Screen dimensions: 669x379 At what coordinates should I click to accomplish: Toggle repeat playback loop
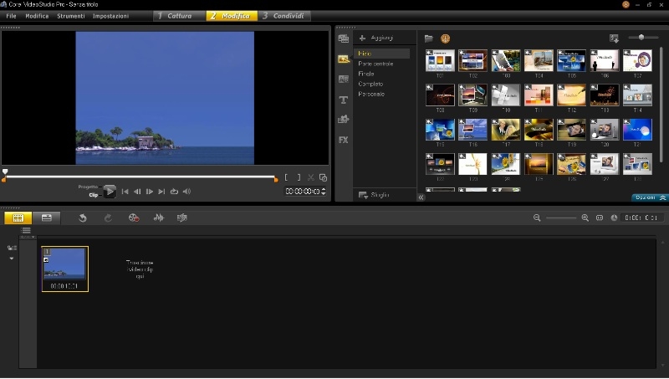(x=174, y=192)
